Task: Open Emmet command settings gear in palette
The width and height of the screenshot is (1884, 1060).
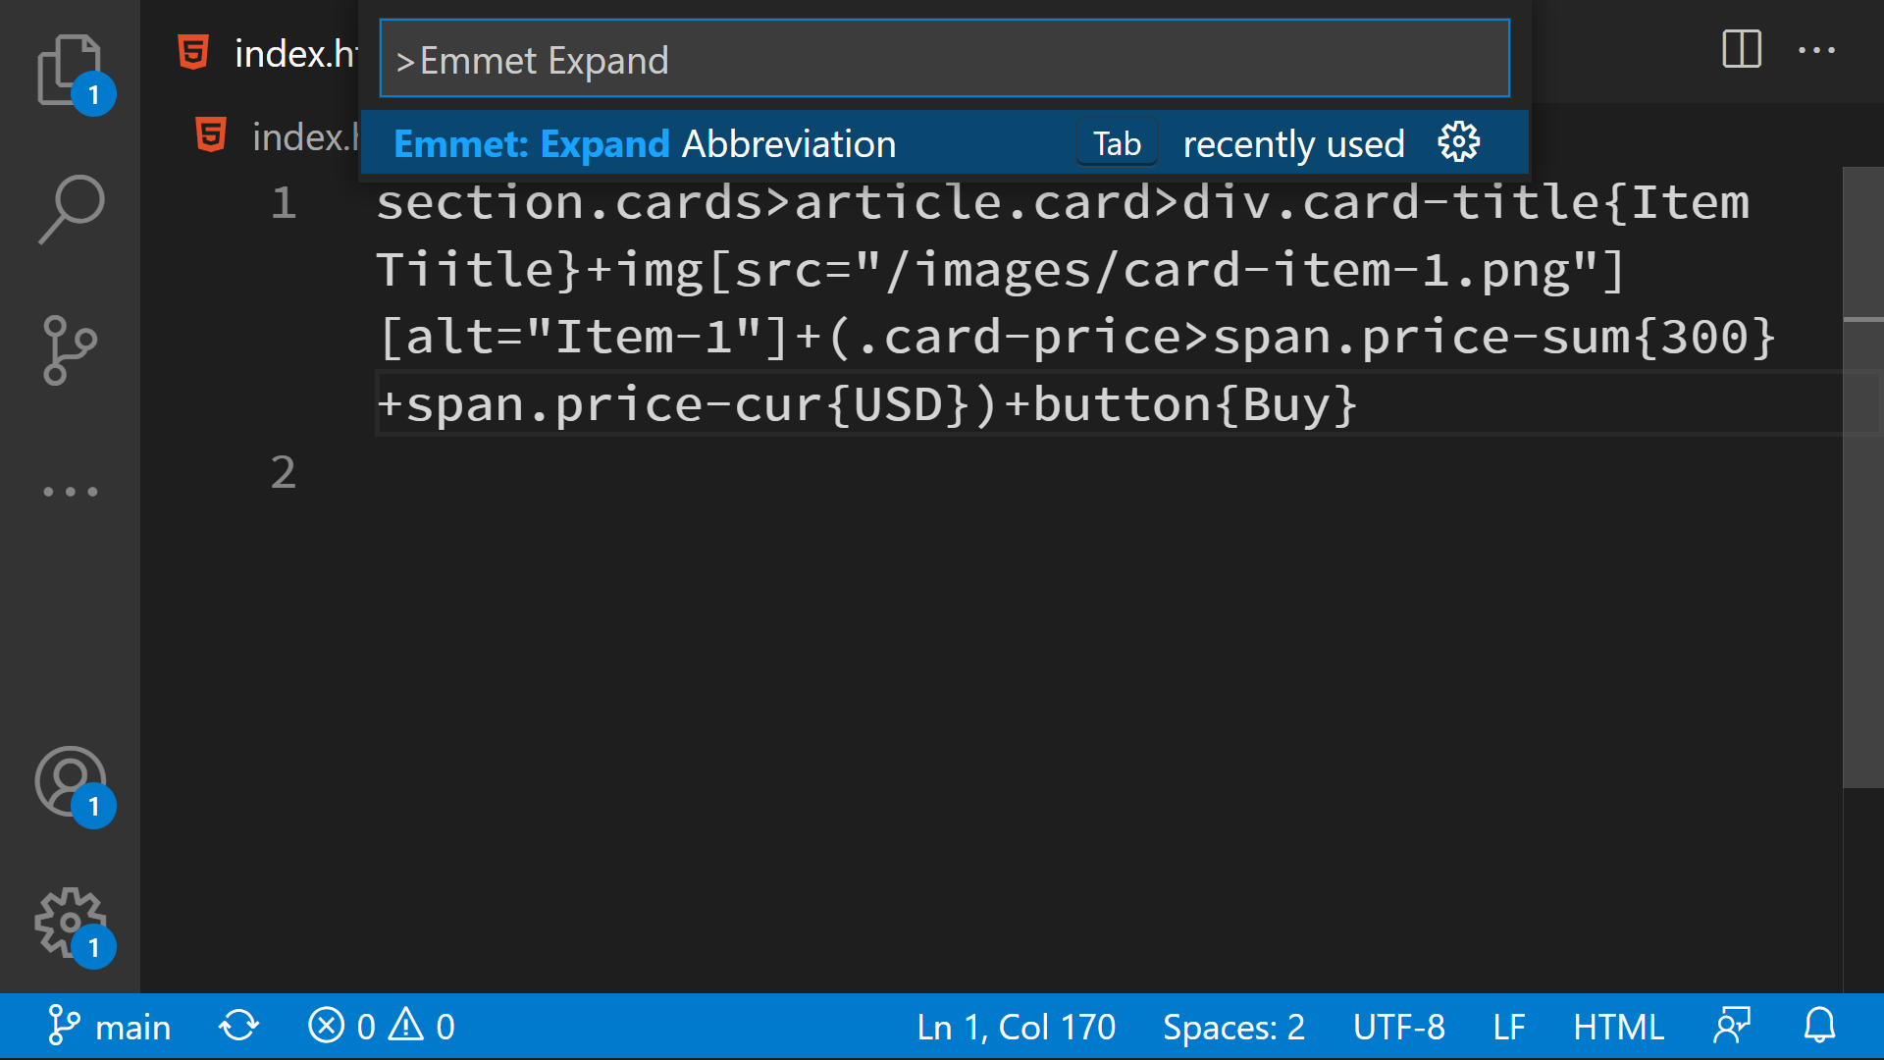Action: [x=1459, y=142]
